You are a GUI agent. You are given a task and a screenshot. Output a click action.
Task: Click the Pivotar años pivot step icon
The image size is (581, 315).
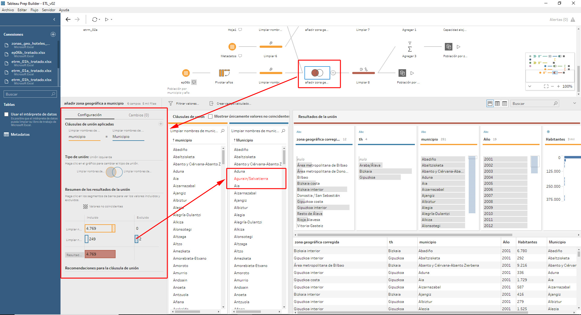tap(224, 73)
